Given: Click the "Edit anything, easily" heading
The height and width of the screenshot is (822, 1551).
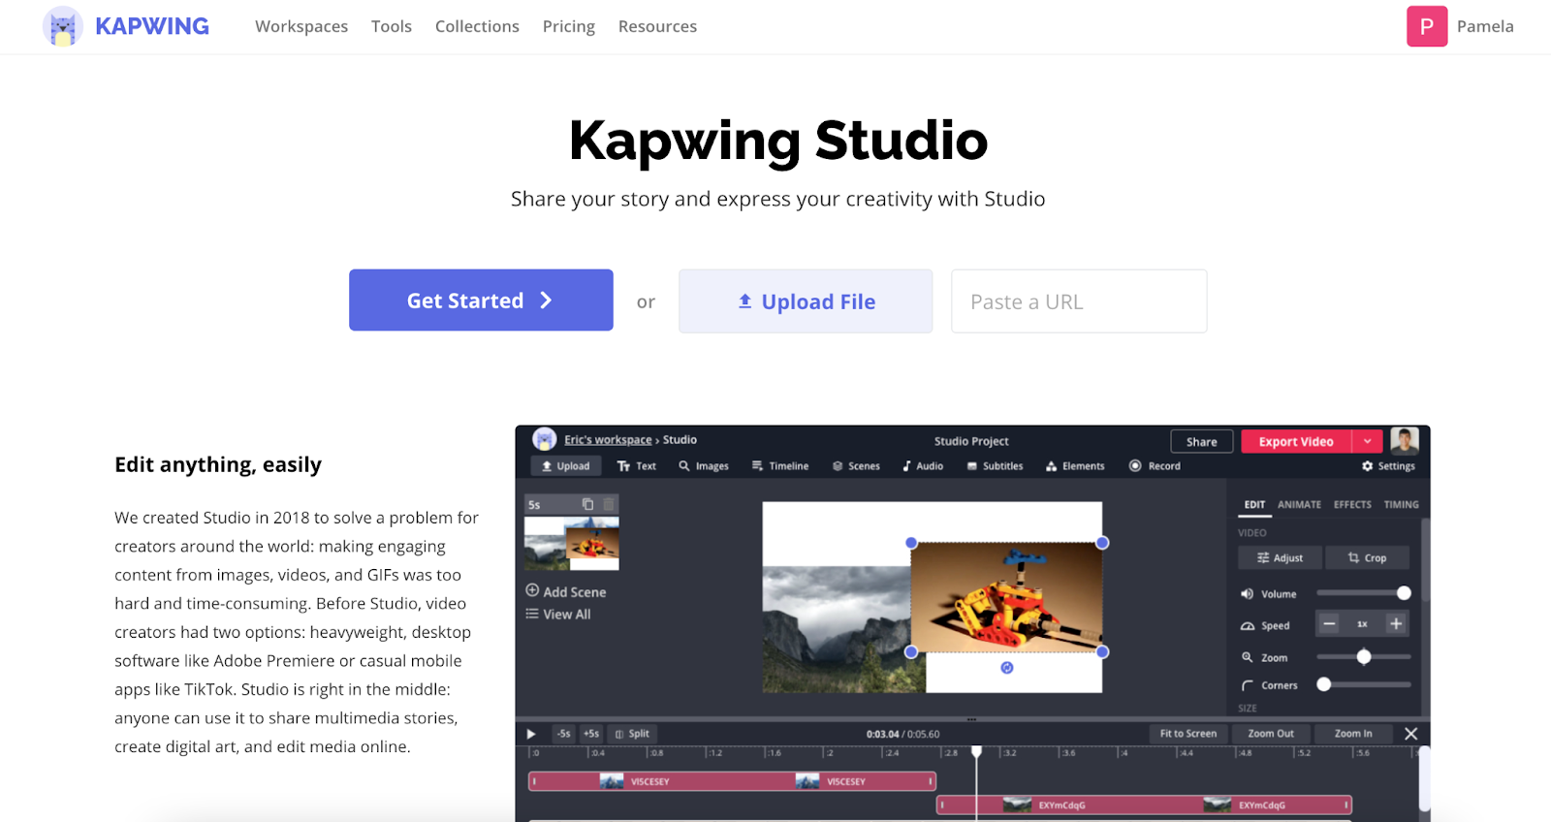Looking at the screenshot, I should click(x=218, y=465).
